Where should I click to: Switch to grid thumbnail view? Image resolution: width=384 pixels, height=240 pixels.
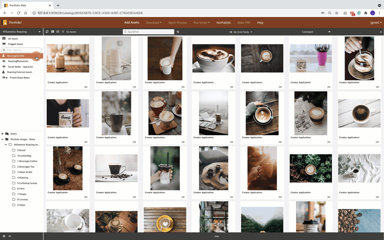[53, 32]
